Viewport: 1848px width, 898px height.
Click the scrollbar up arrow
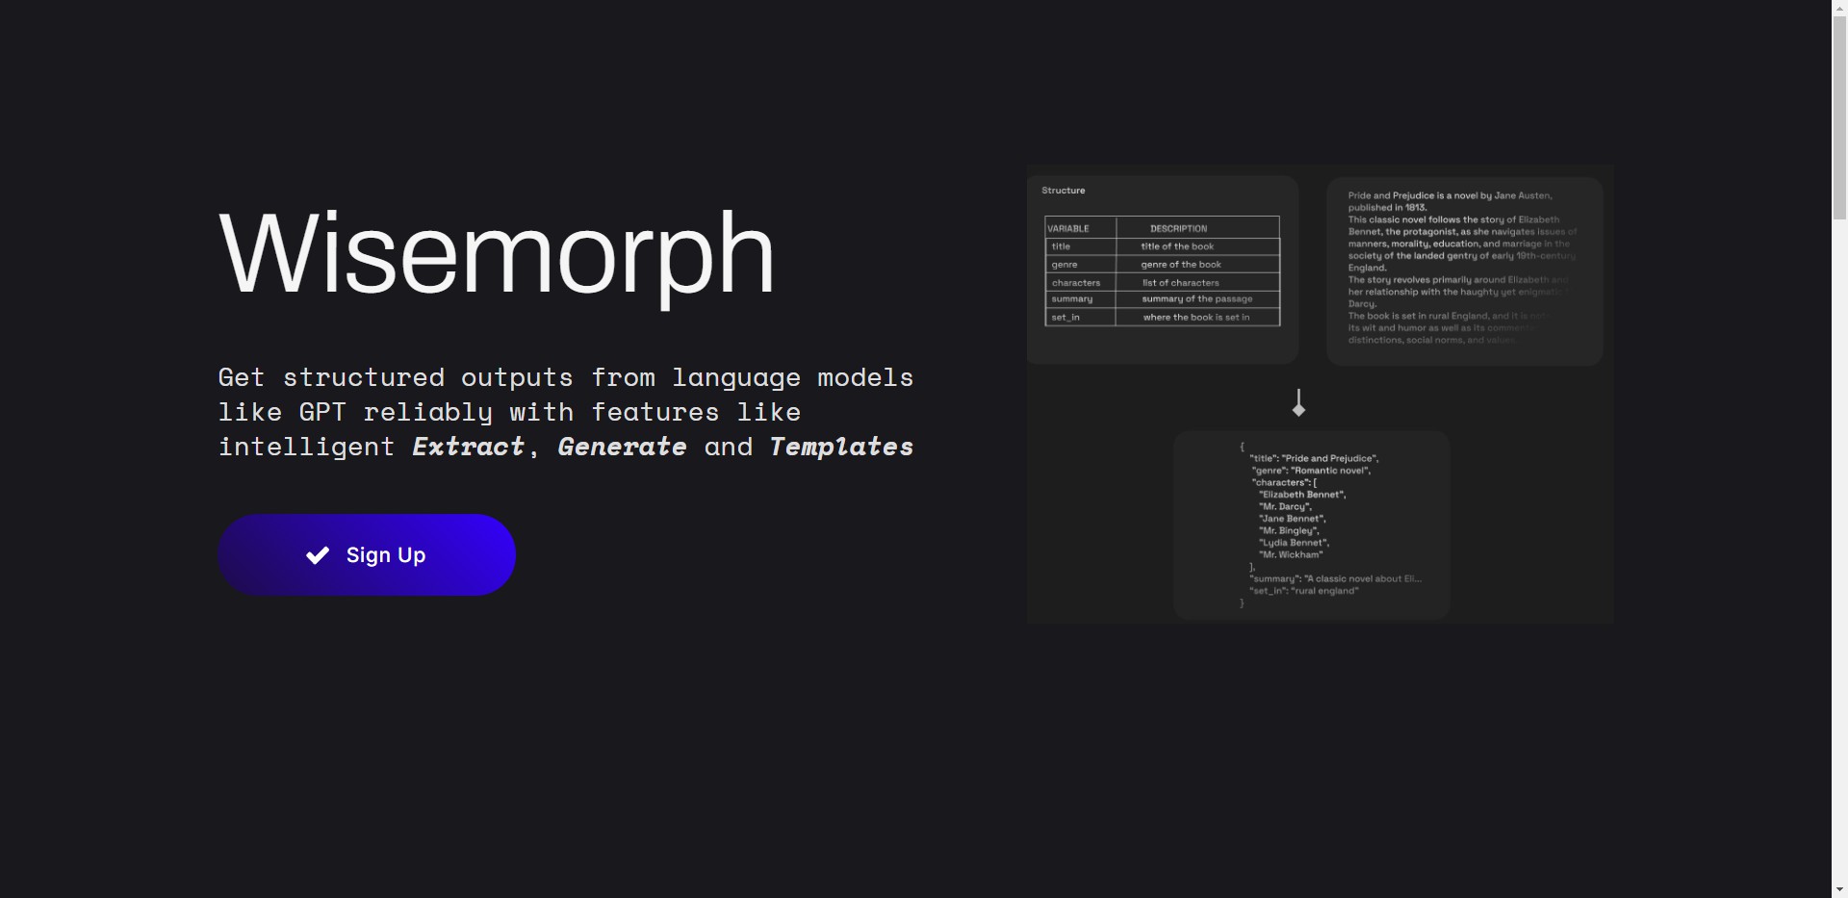pos(1839,8)
